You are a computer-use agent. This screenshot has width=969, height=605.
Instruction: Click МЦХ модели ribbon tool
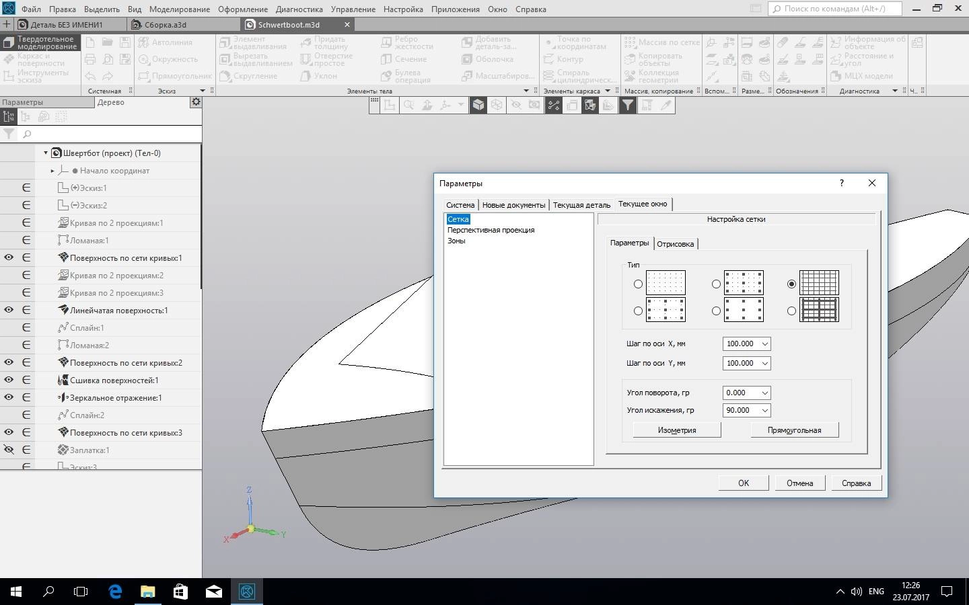862,76
